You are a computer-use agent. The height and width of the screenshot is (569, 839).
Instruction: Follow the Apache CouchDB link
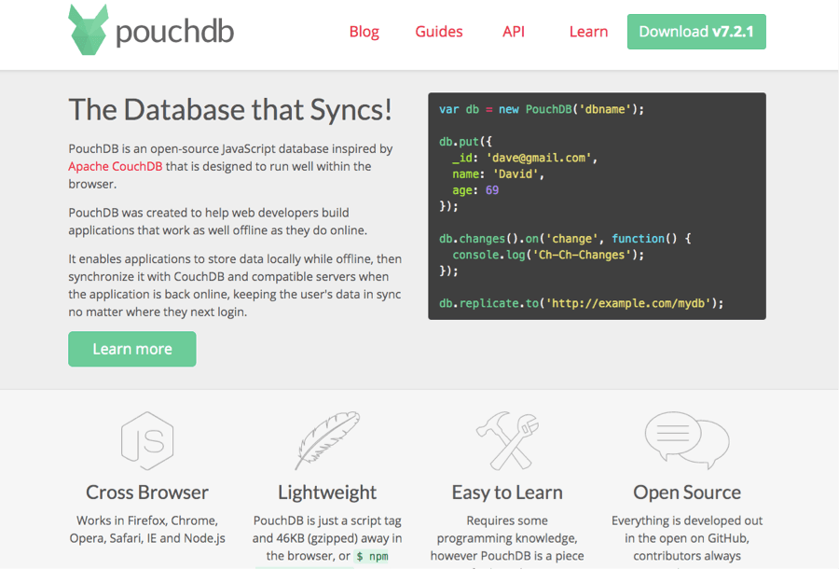pos(114,165)
